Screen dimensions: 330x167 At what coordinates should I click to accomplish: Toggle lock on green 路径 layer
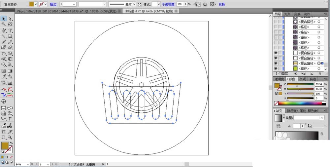(280, 68)
